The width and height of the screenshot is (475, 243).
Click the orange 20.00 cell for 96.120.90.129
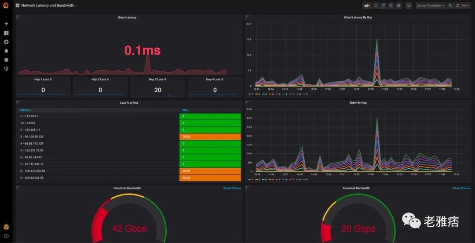(210, 137)
